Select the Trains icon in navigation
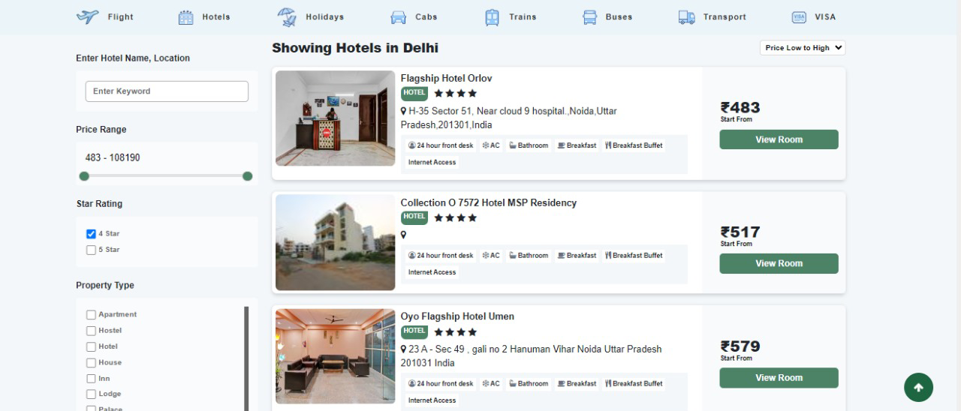This screenshot has width=961, height=411. tap(492, 17)
